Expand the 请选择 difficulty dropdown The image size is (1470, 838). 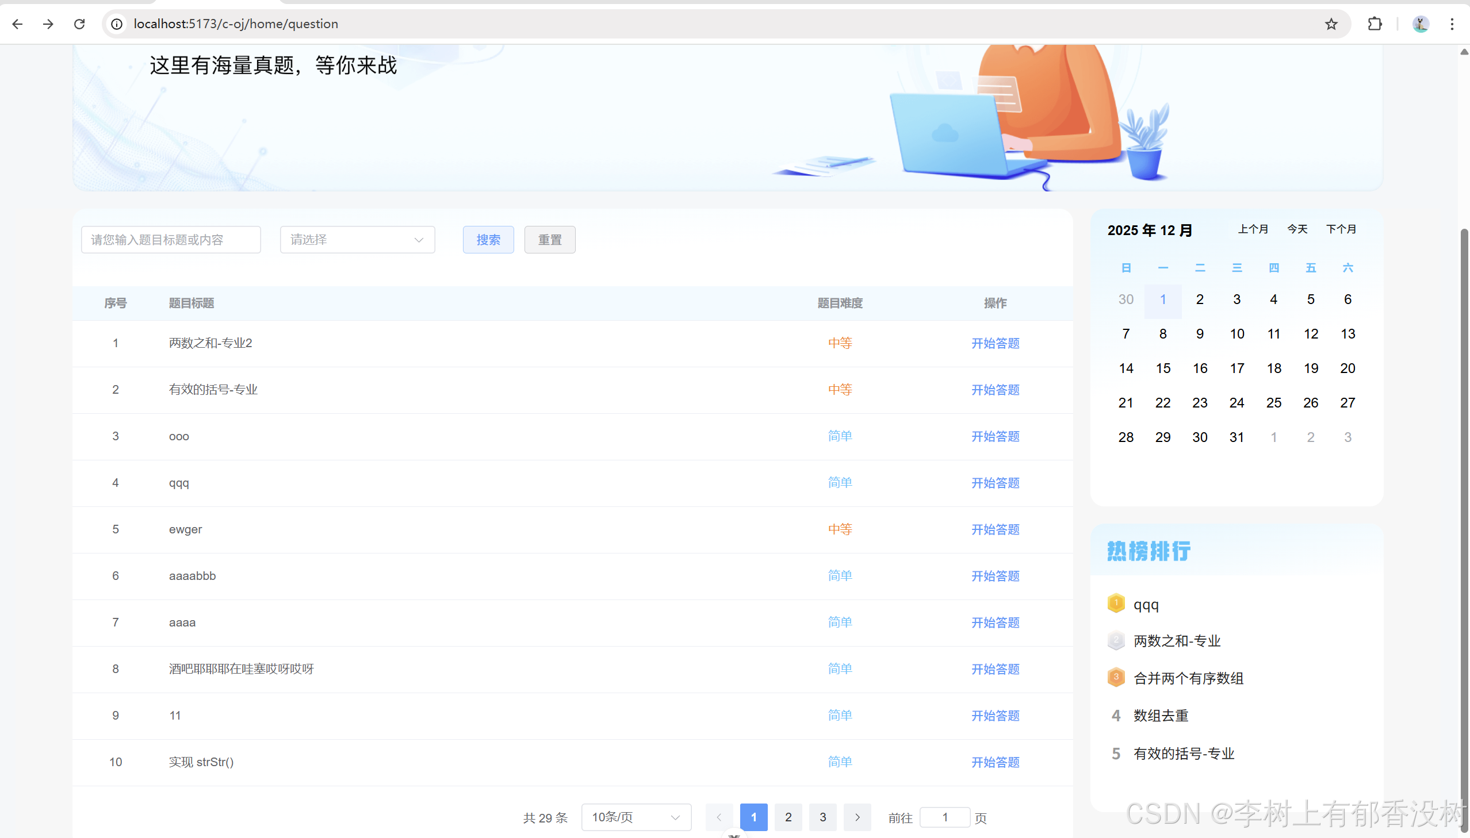(357, 240)
